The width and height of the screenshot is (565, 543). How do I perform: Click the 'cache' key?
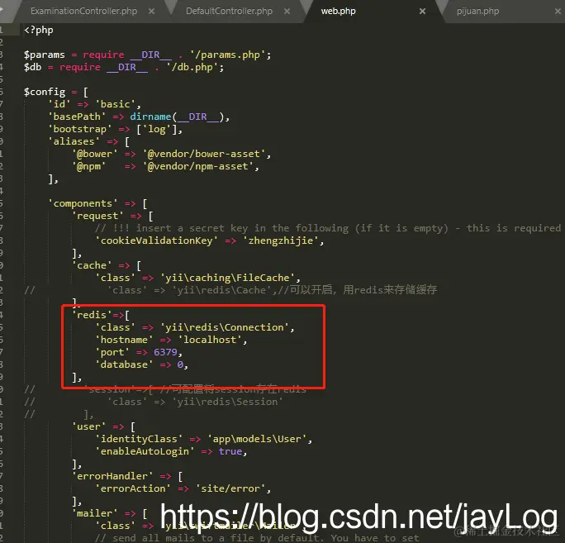click(92, 266)
